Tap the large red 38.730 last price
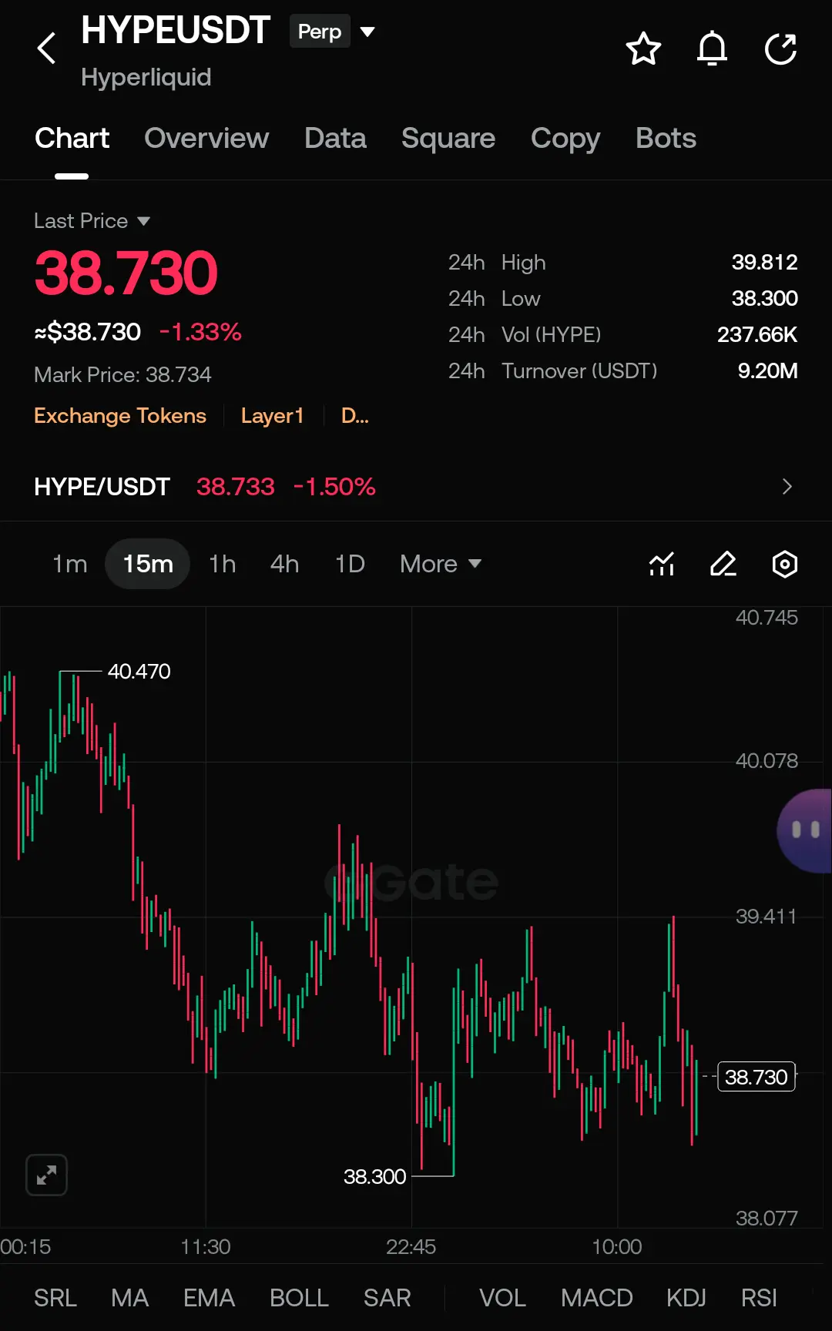Image resolution: width=832 pixels, height=1331 pixels. pyautogui.click(x=126, y=273)
